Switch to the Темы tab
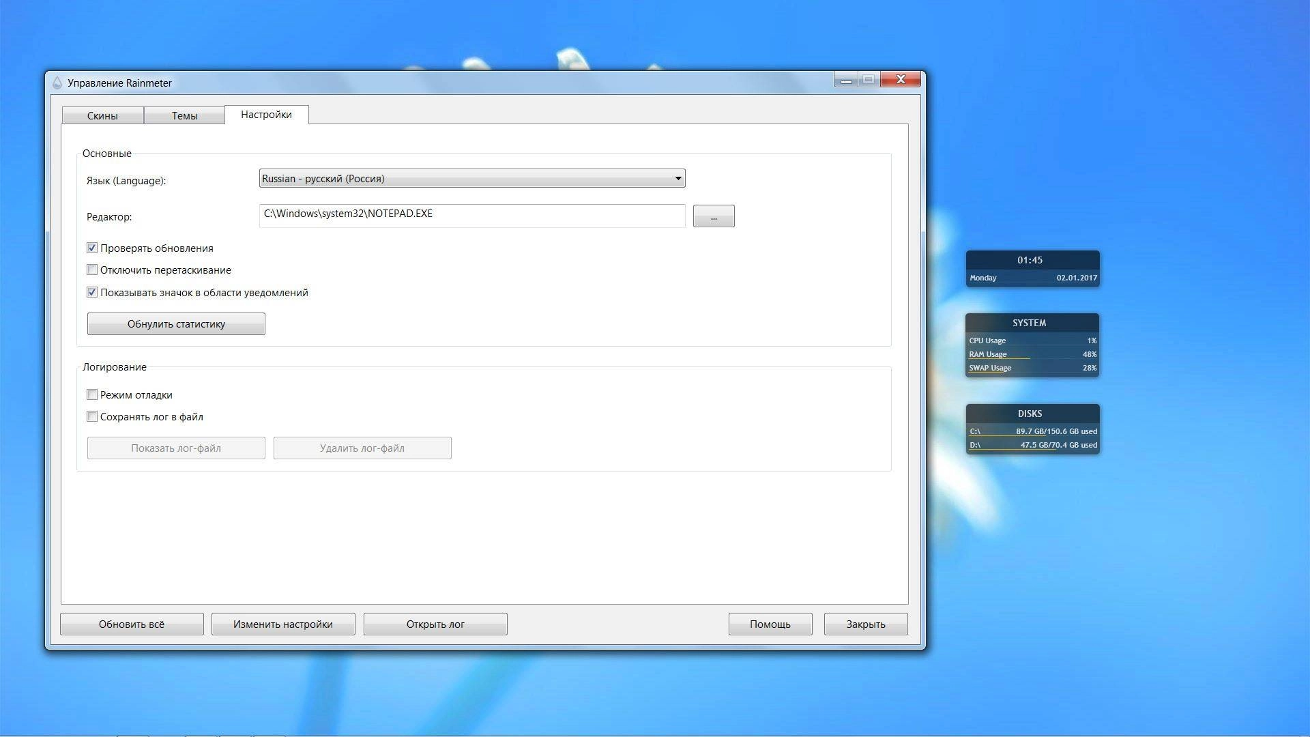The image size is (1310, 737). point(184,115)
